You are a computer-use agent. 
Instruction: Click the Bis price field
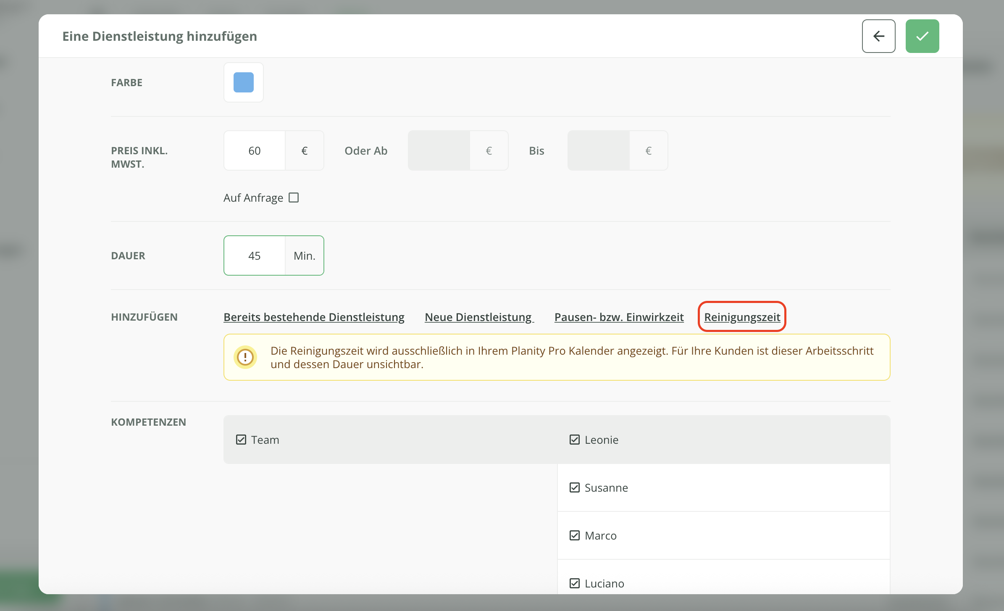[598, 150]
